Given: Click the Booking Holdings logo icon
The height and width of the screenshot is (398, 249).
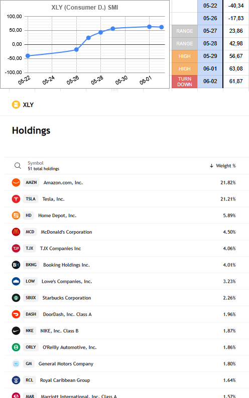Looking at the screenshot, I should point(16,264).
